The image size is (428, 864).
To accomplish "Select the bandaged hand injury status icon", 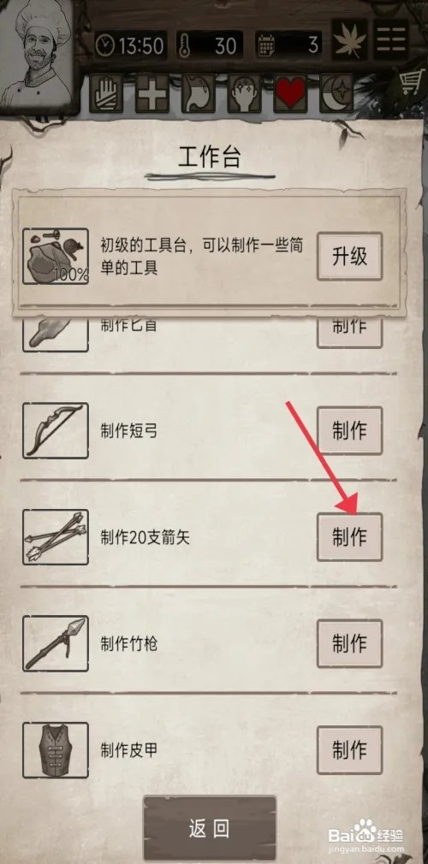I will [x=106, y=94].
